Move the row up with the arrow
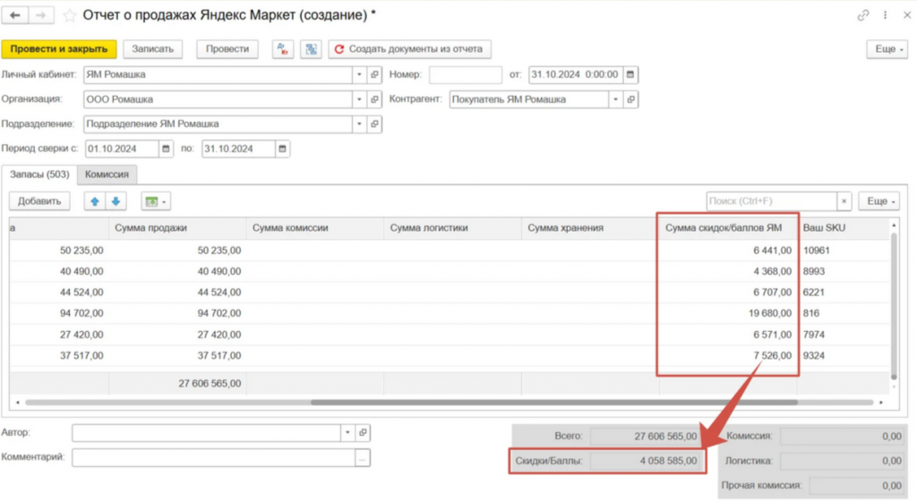 tap(94, 201)
